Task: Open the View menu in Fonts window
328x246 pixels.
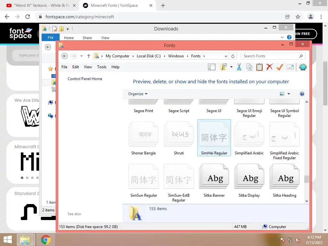Action: coord(88,67)
